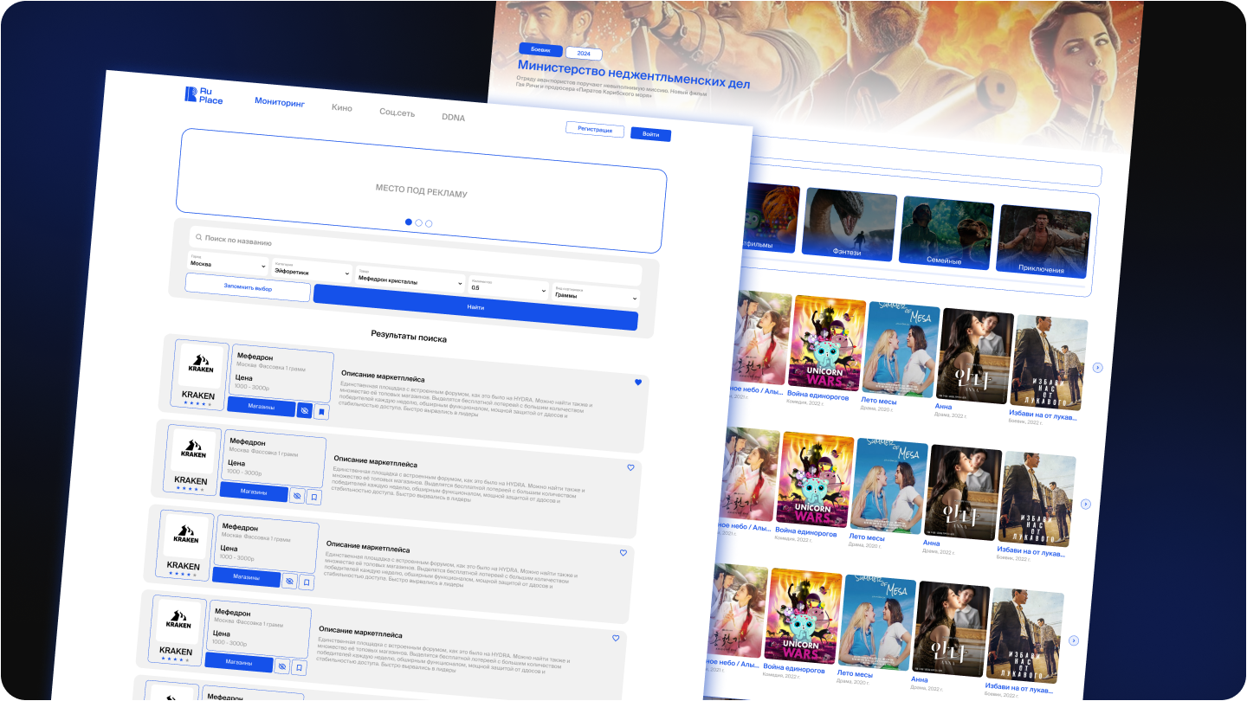Click the heart icon on the third result card
The image size is (1247, 701).
click(623, 553)
